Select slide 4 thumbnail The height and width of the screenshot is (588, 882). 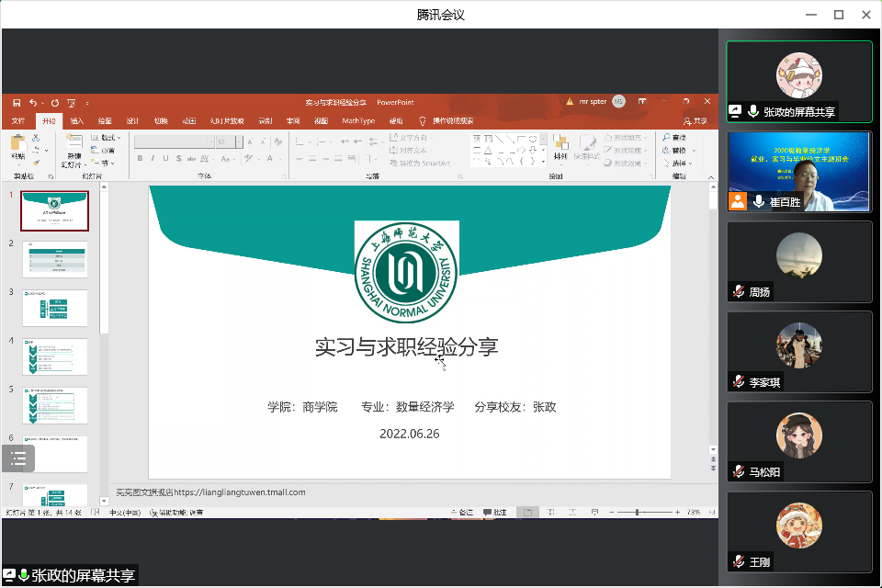pos(54,356)
